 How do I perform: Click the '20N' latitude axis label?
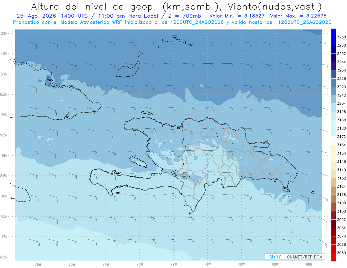tap(5, 115)
